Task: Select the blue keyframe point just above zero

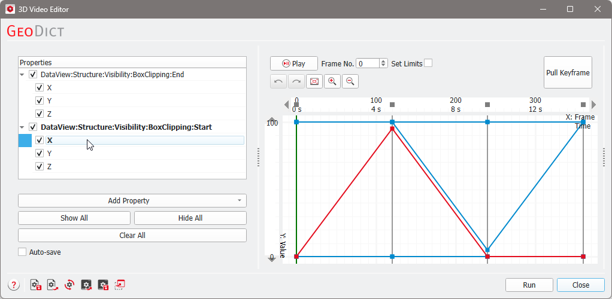Action: 487,250
